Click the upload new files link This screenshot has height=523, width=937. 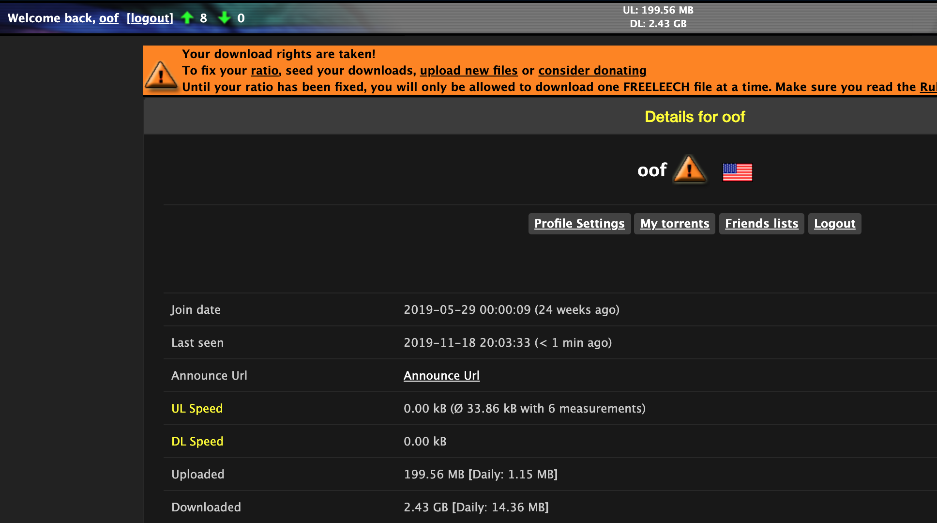(x=468, y=70)
